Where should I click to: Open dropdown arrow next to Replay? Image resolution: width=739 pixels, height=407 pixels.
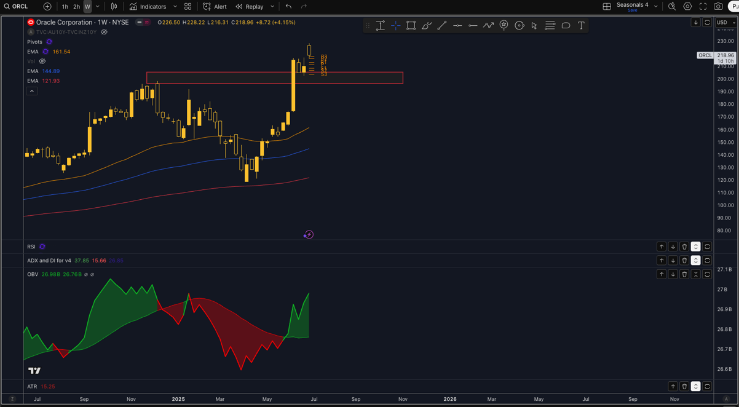(x=272, y=6)
